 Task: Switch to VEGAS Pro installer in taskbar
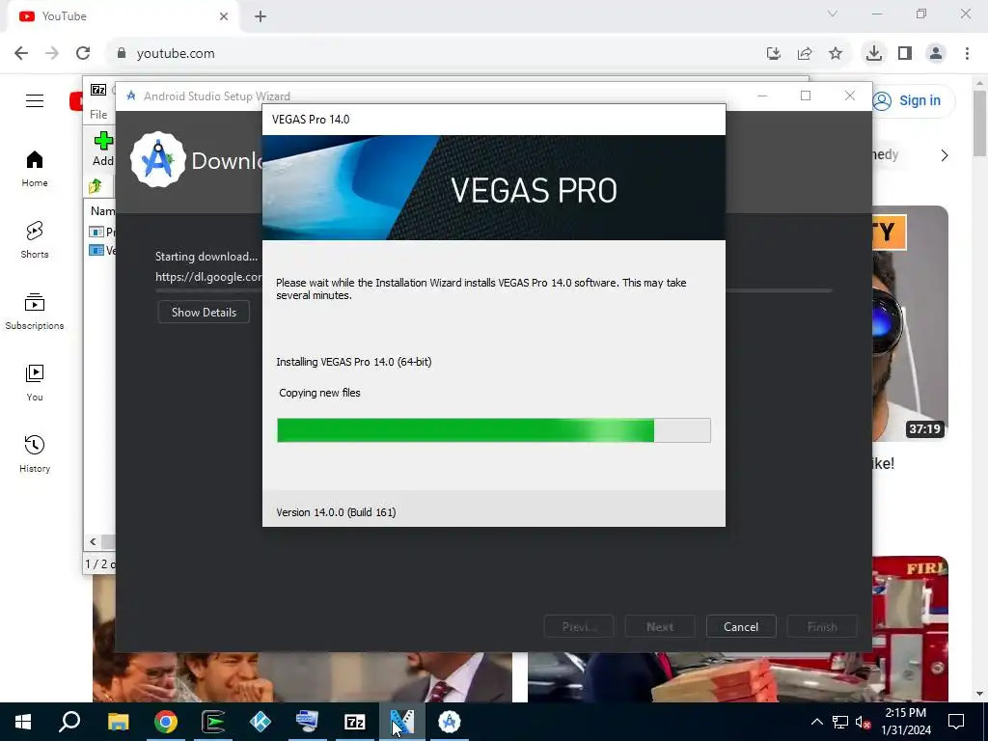tap(402, 722)
